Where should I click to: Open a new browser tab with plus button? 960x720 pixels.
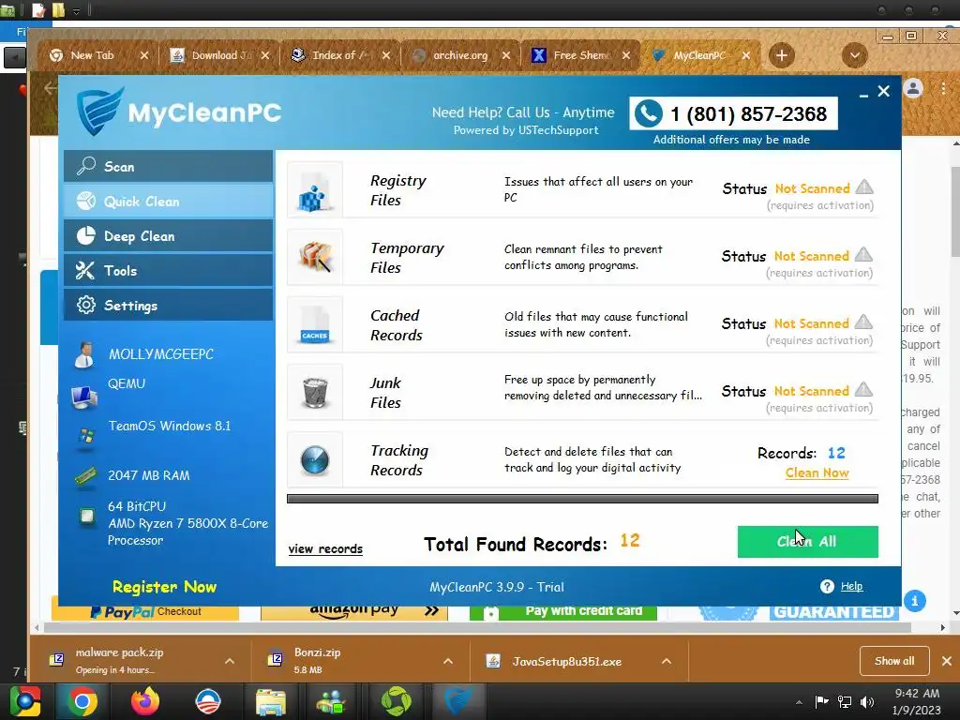(782, 55)
